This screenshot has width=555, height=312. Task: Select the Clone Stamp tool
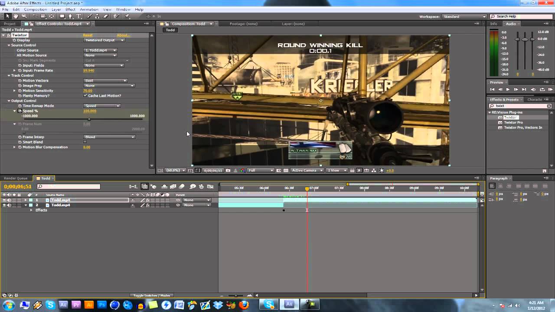pos(97,16)
